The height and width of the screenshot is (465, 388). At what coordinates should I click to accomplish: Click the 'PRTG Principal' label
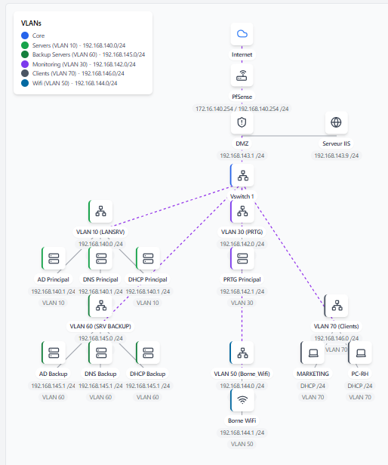[x=242, y=279]
